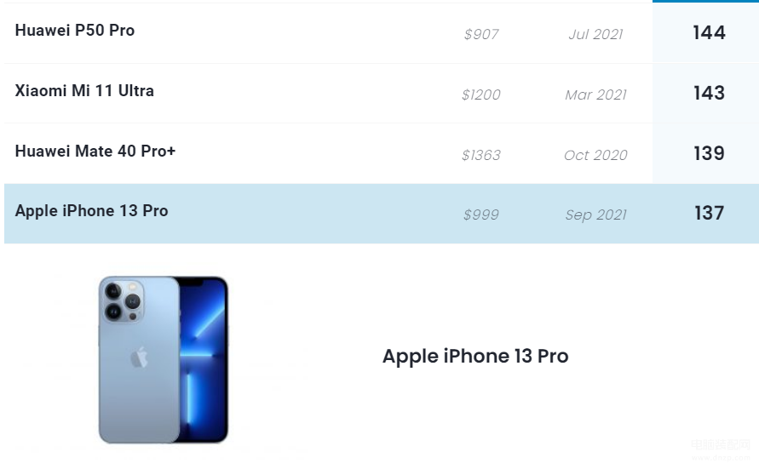Click Apple iPhone 13 Pro in highlighted row

[x=91, y=211]
